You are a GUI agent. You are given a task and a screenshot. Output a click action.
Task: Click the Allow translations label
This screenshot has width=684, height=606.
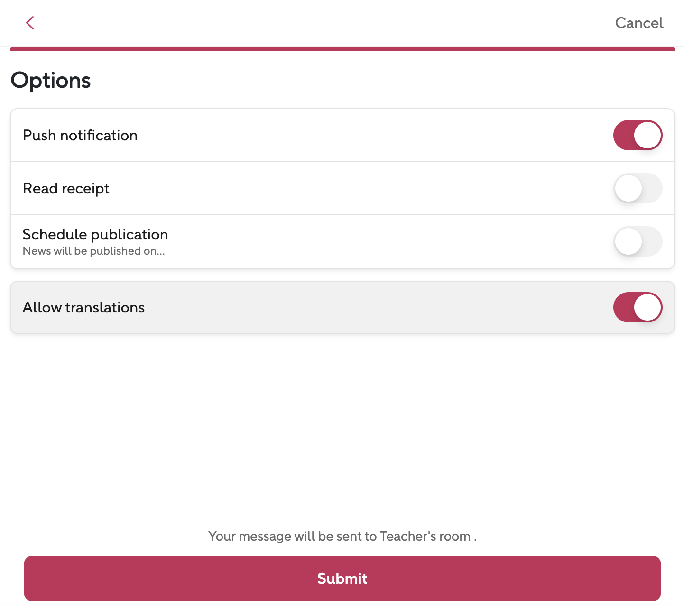point(83,308)
